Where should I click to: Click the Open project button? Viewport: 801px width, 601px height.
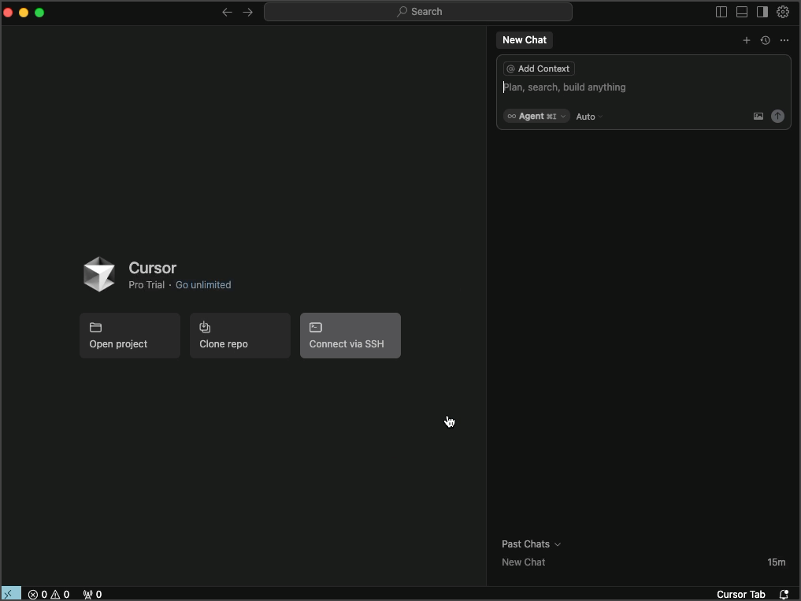[x=130, y=336]
